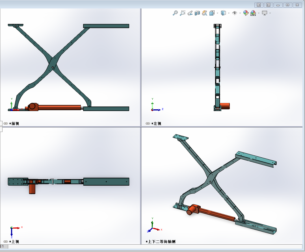Image resolution: width=305 pixels, height=252 pixels.
Task: Enable the Section View tool
Action: 197,13
